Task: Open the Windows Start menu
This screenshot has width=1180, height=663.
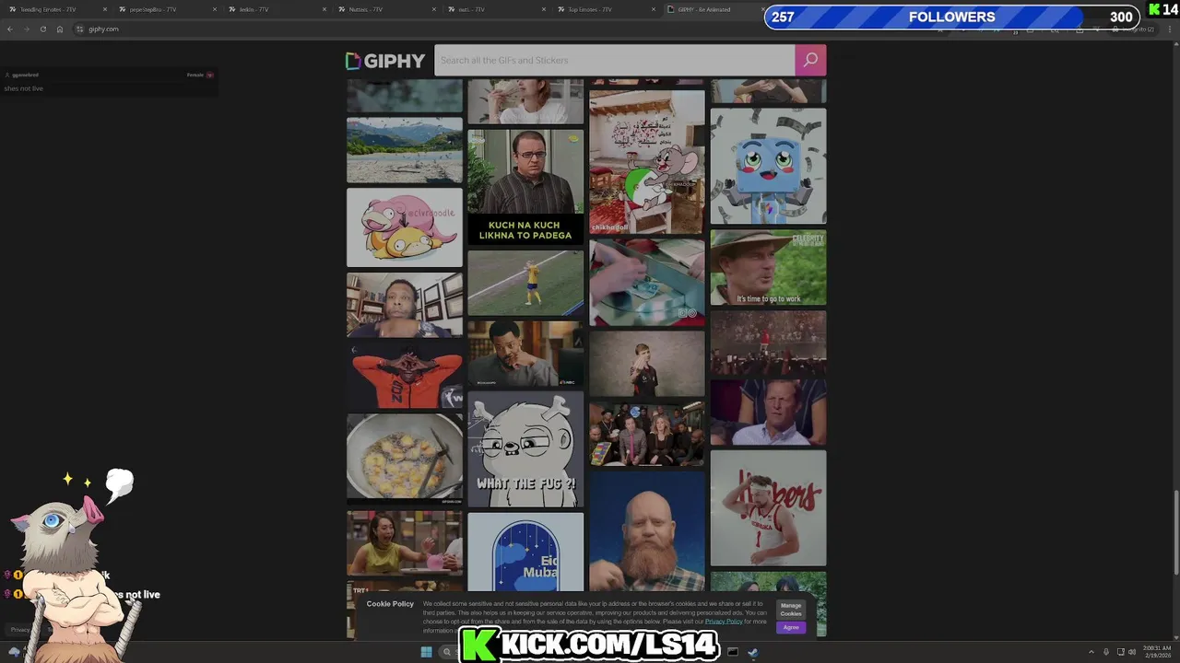Action: [426, 652]
